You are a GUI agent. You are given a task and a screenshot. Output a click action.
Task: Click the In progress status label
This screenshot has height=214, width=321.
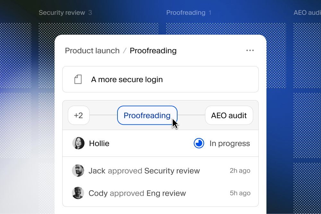click(x=230, y=143)
